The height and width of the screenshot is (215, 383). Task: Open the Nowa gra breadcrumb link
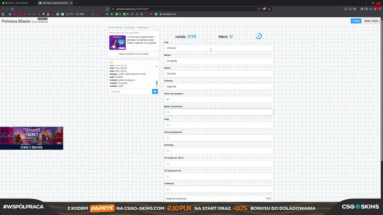(x=130, y=27)
